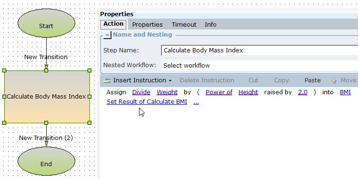Click the Power of function link

point(219,92)
